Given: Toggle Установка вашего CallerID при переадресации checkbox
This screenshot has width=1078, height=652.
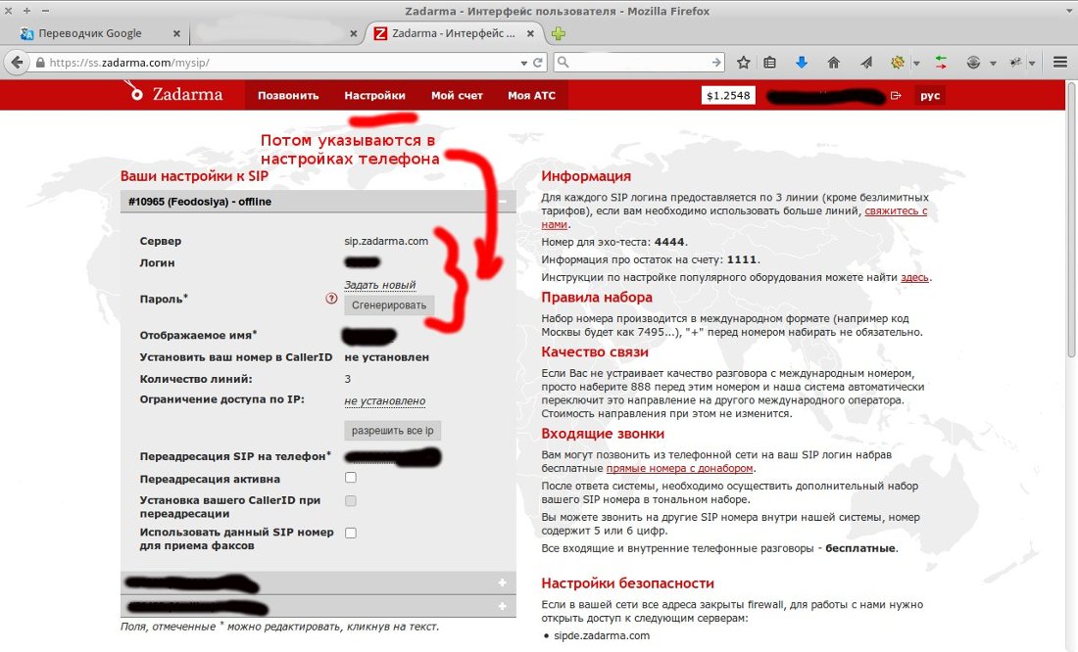Looking at the screenshot, I should [x=351, y=501].
